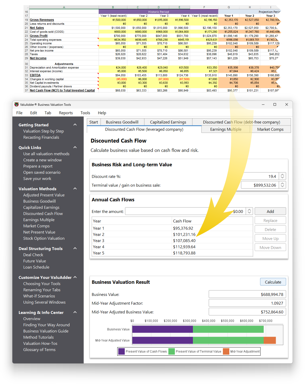Click Gross Revenues row label in spreadsheet

(x=42, y=20)
